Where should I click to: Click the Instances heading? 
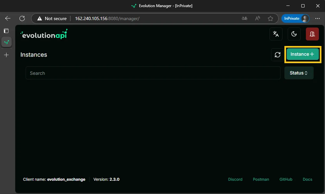[x=34, y=55]
